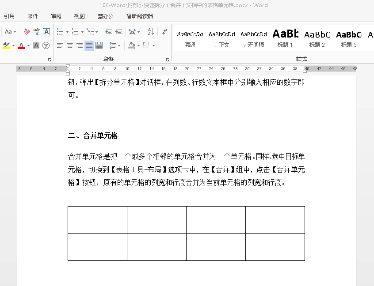
Task: Click the Clear All Formatting eraser icon
Action: coord(27,32)
